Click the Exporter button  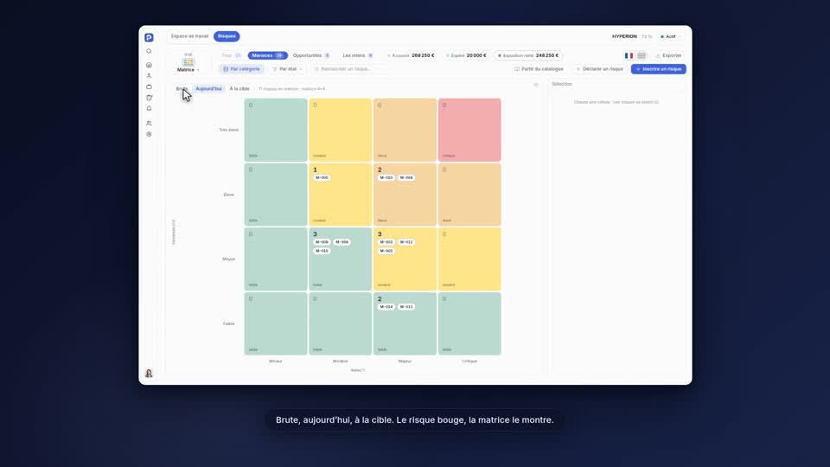coord(668,55)
